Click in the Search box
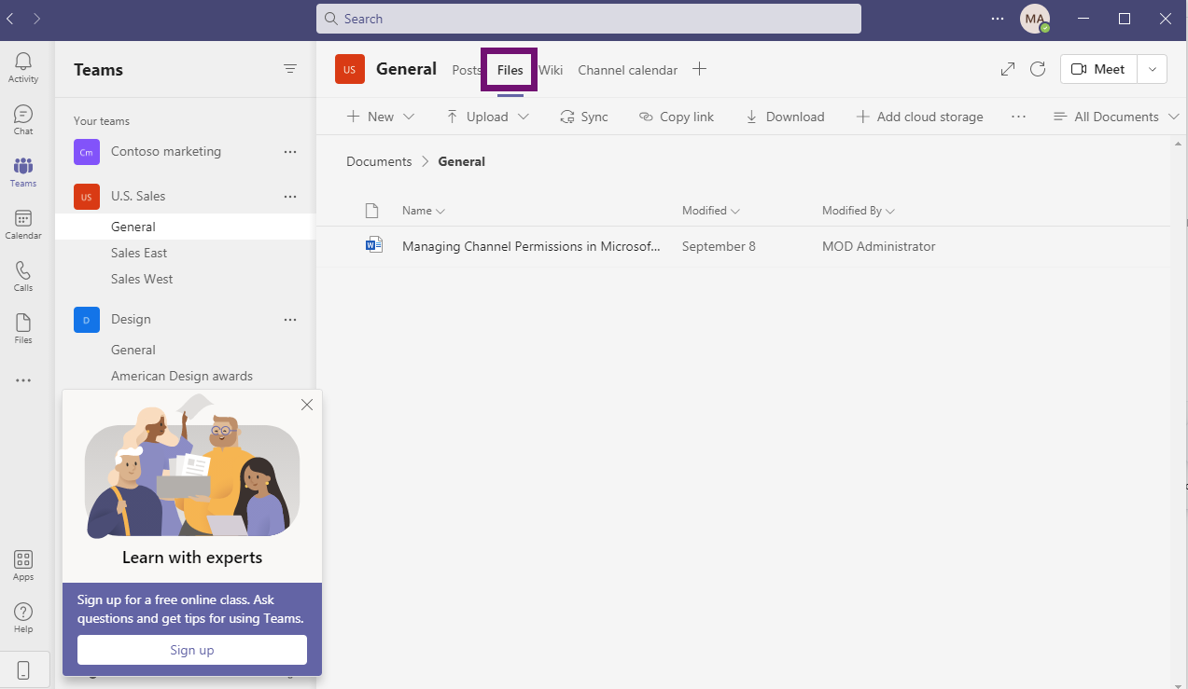The height and width of the screenshot is (689, 1188). pos(589,19)
